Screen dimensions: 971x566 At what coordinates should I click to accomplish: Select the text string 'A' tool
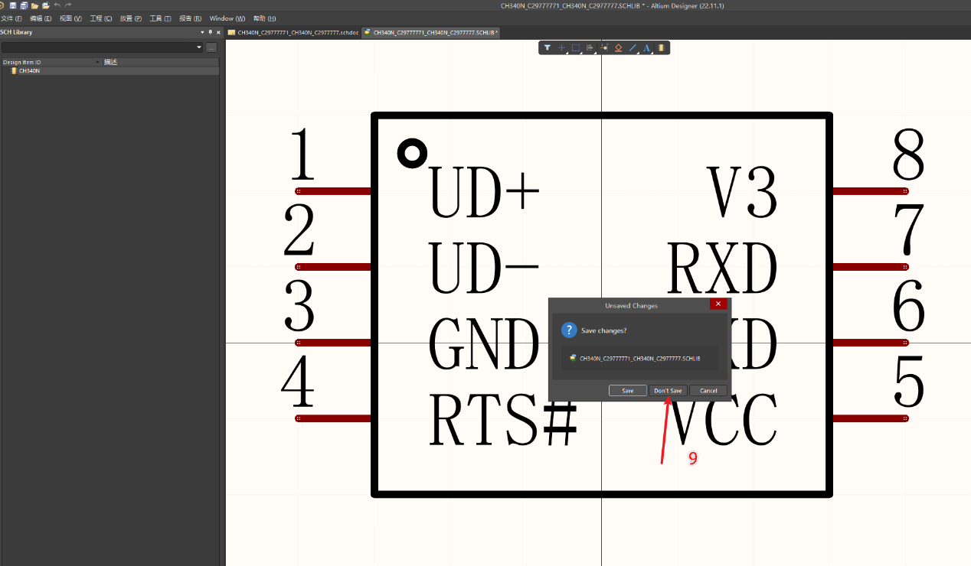click(646, 47)
